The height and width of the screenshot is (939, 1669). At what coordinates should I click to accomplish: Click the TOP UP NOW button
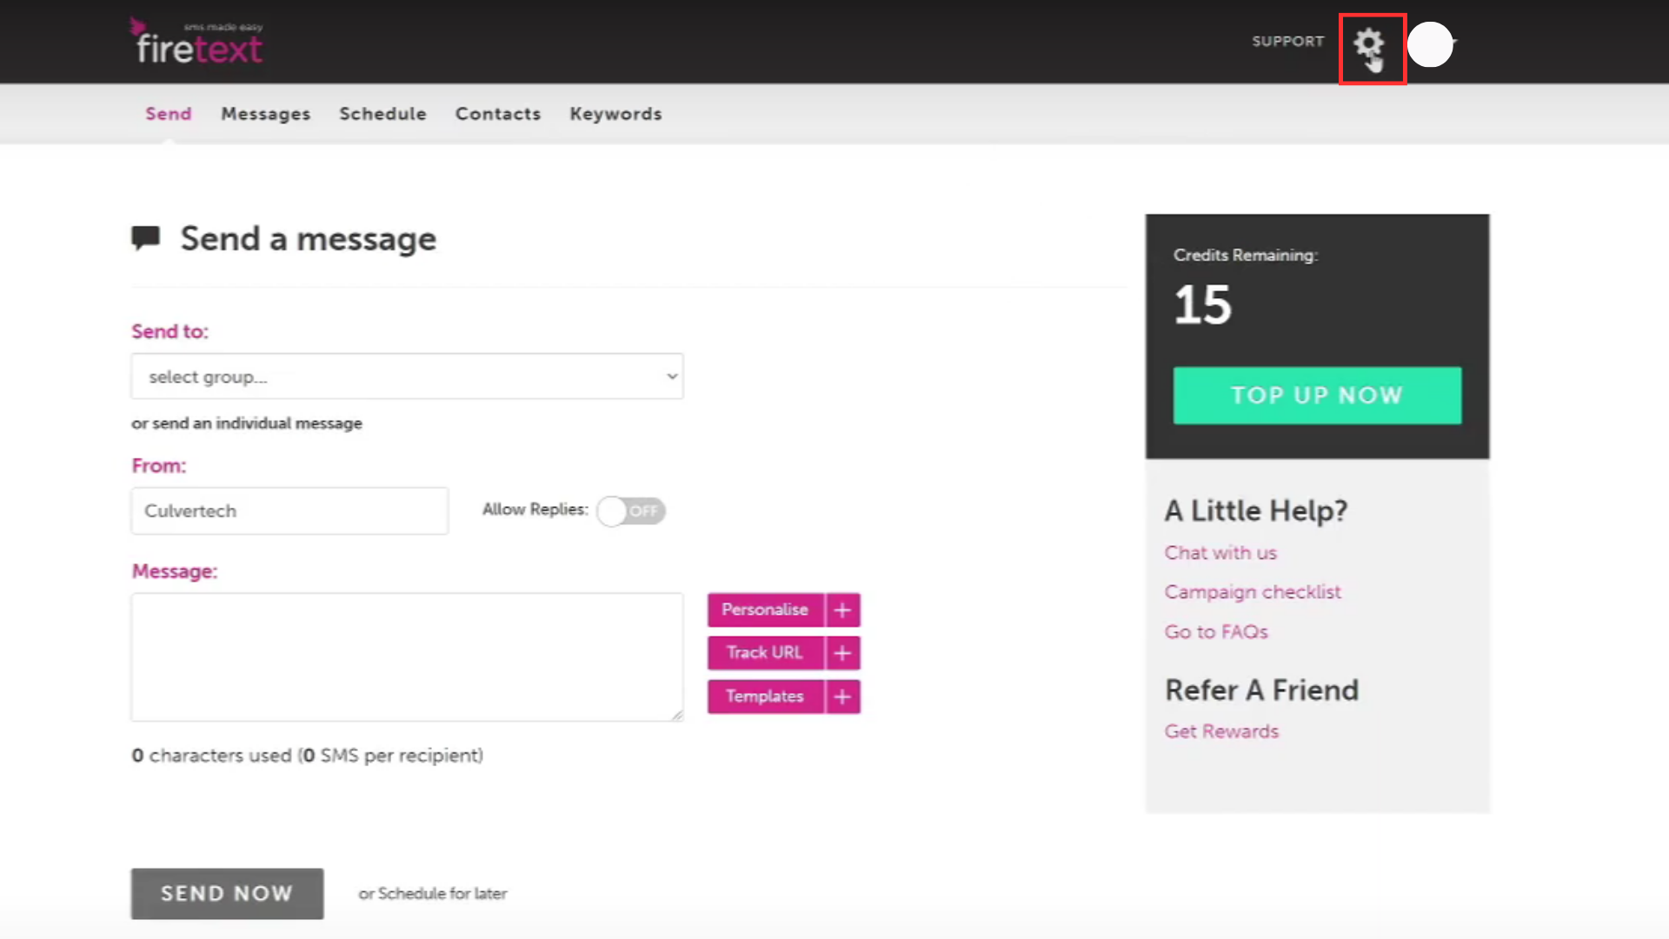pyautogui.click(x=1317, y=395)
